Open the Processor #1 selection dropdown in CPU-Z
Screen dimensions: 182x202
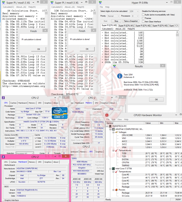coord(25,153)
